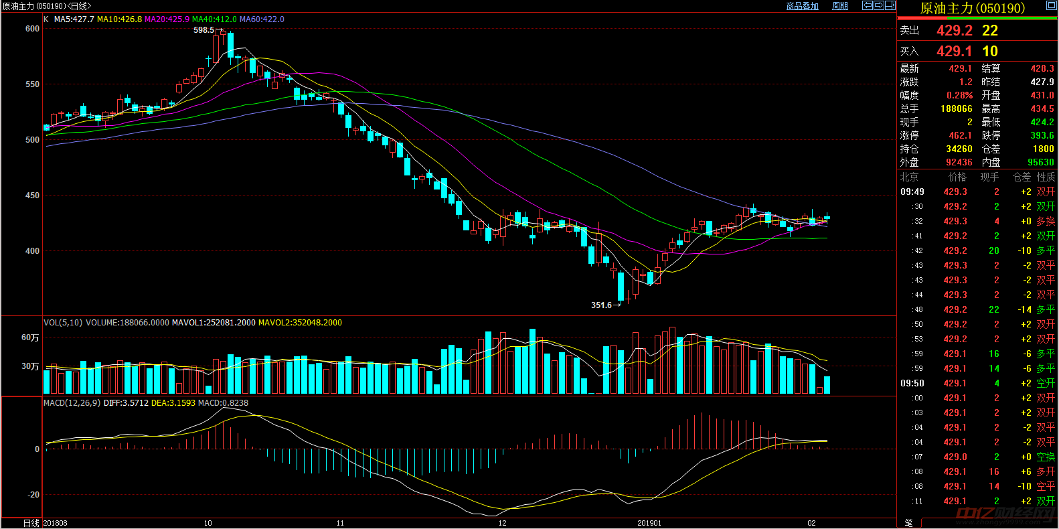Click the 日线 label at bottom left

point(31,523)
